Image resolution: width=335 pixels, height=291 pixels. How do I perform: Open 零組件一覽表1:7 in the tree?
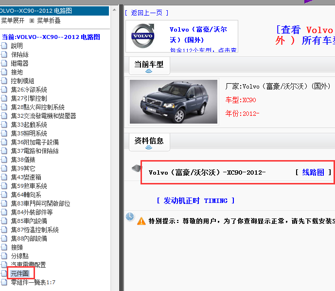coord(33,282)
